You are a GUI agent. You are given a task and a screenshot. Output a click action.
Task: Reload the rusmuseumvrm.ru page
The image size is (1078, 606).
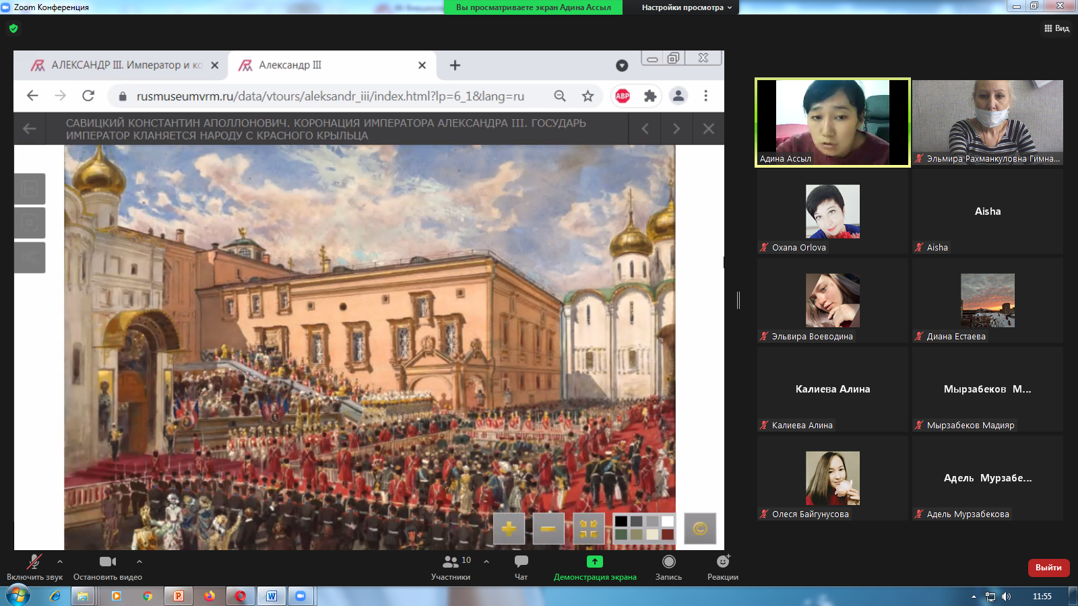(x=88, y=96)
